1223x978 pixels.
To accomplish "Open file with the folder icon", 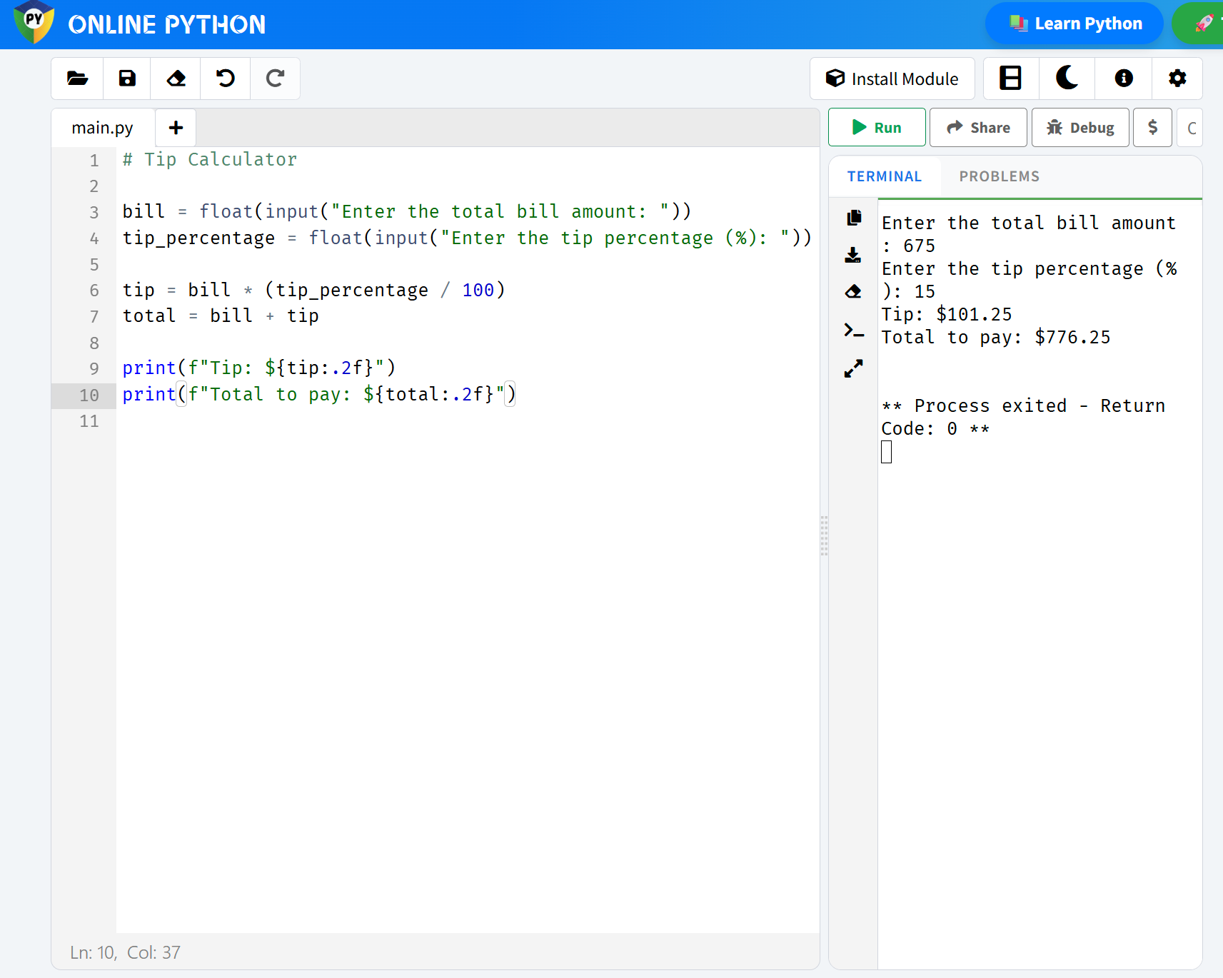I will coord(77,79).
